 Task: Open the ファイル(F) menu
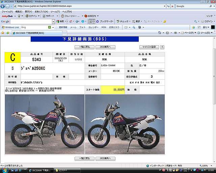point(7,12)
